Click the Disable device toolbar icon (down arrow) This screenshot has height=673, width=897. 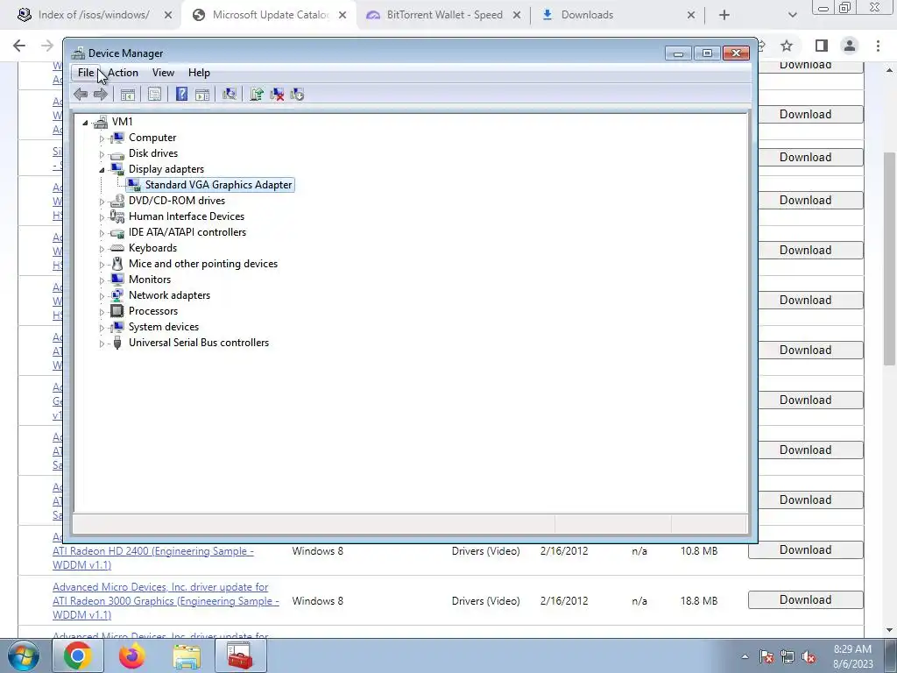(x=297, y=95)
